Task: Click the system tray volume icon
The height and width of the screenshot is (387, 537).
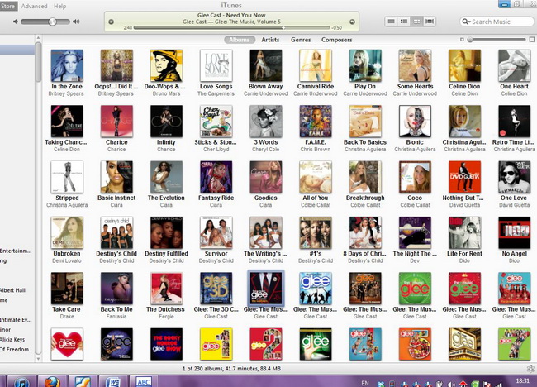Action: tap(451, 384)
